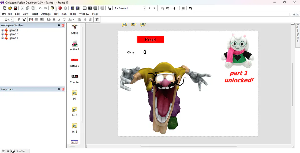Screen dimensions: 300x153
Task: Open the Frame editor icon
Action: 85,8
